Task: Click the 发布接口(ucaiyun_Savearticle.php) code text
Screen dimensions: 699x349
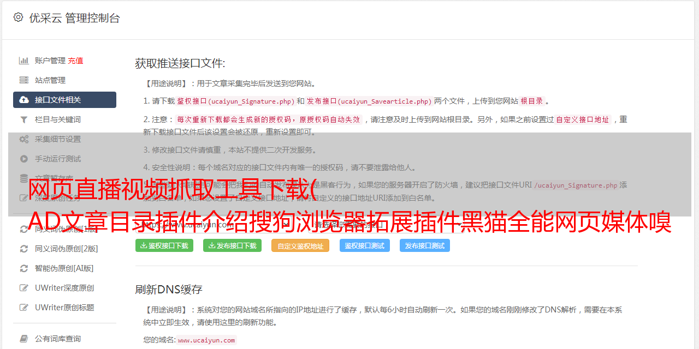Action: (369, 101)
